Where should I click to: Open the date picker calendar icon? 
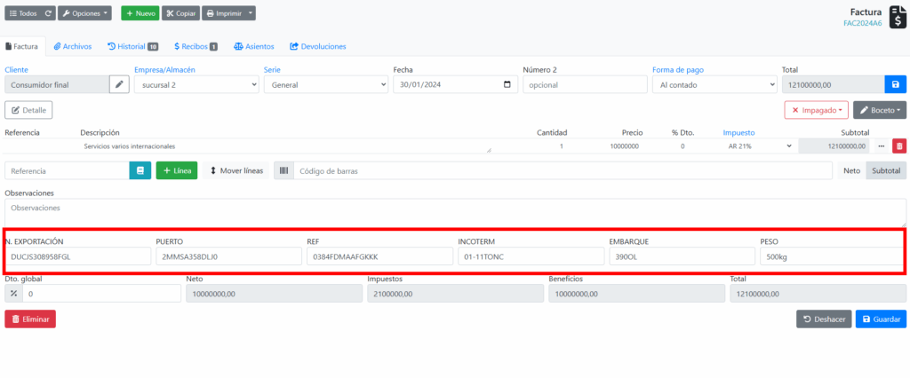507,84
